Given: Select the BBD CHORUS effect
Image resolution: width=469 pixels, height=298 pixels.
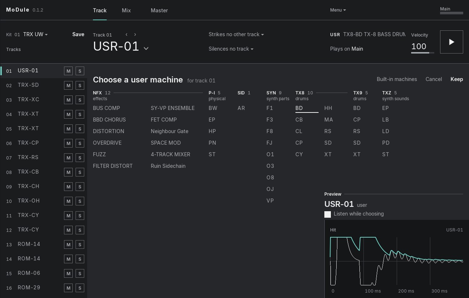Looking at the screenshot, I should [x=109, y=120].
